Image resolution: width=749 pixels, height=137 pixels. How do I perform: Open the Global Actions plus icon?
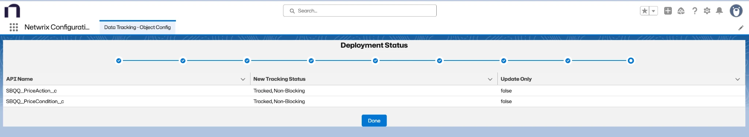(668, 11)
